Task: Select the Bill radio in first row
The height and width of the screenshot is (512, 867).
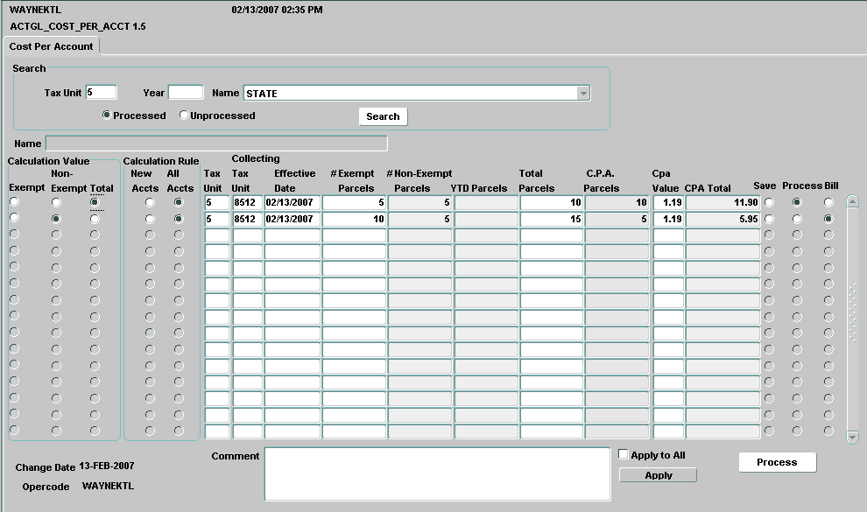Action: [828, 203]
